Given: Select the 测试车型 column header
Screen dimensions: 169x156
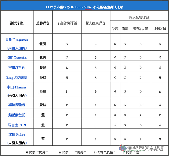Looking at the screenshot, I should pos(17,23).
